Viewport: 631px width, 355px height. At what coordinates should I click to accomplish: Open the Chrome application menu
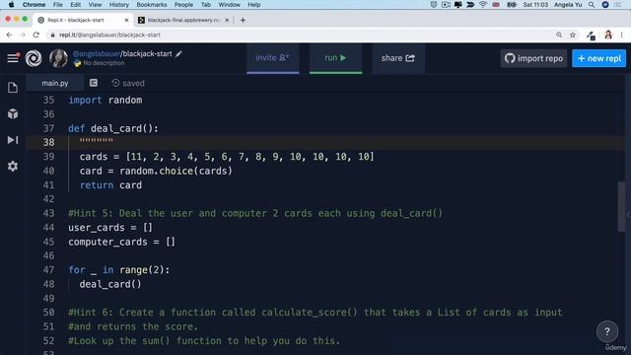(34, 4)
